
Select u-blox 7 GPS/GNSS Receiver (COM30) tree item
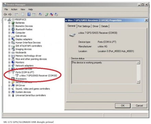click(x=38, y=76)
